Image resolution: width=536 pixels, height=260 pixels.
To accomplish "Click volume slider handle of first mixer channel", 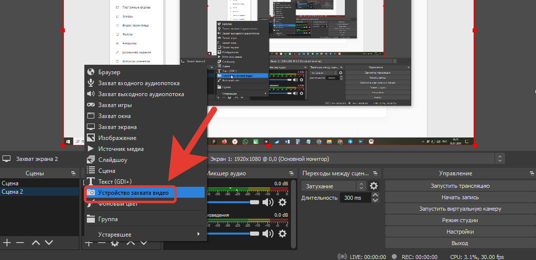I will pyautogui.click(x=255, y=202).
